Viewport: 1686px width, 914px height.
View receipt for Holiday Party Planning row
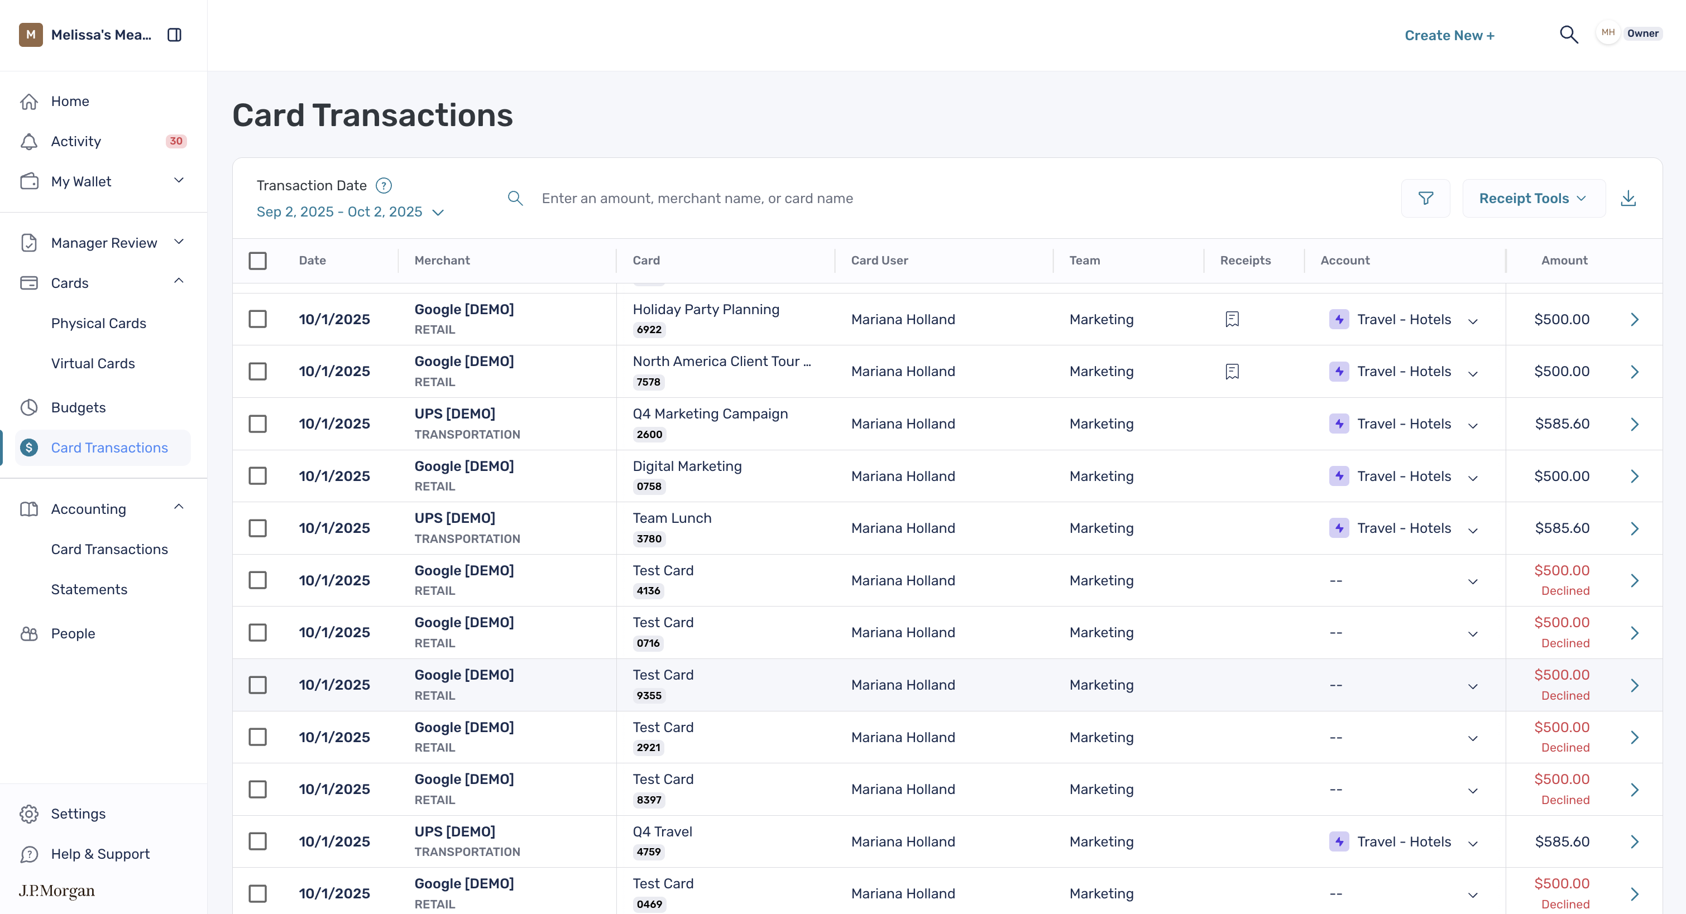click(x=1232, y=319)
